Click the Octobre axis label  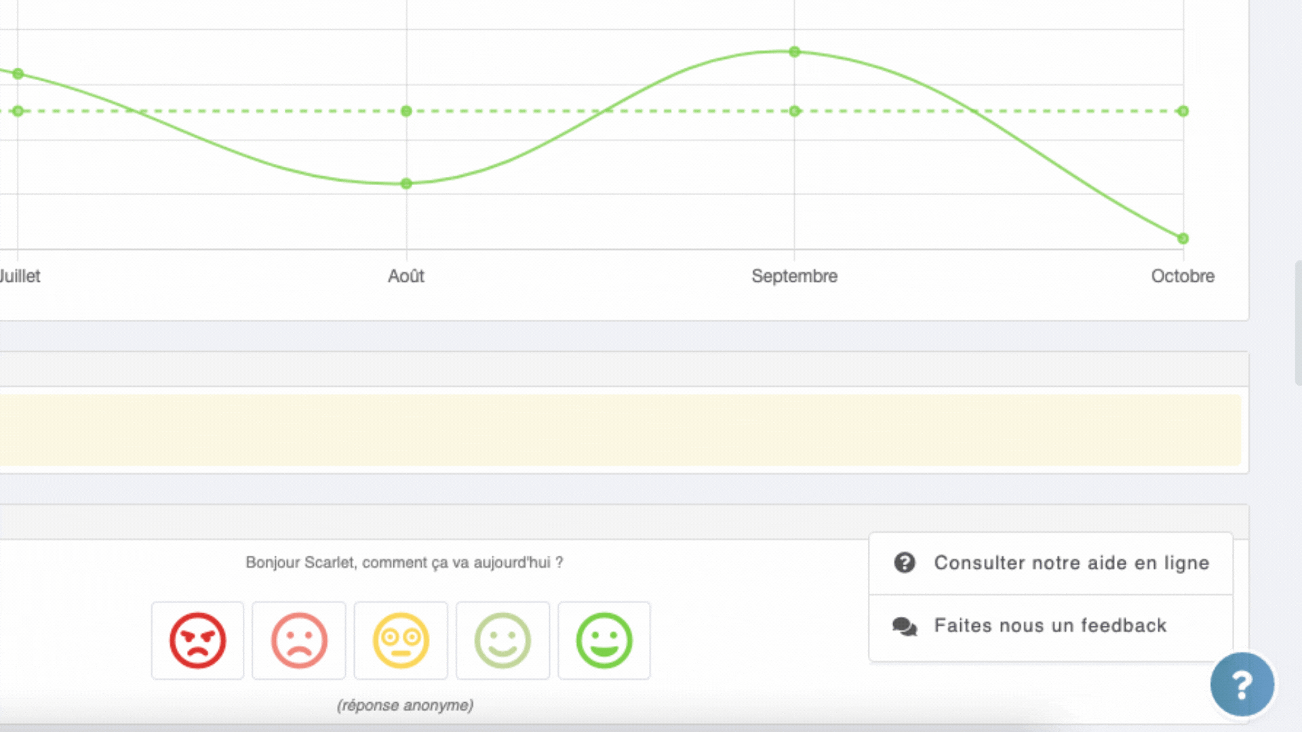pyautogui.click(x=1183, y=276)
